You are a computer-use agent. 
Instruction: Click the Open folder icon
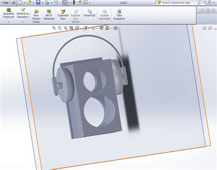tap(29, 2)
